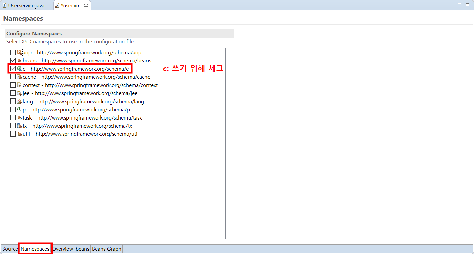The height and width of the screenshot is (254, 474).
Task: Enable the aop namespace checkbox
Action: tap(13, 53)
